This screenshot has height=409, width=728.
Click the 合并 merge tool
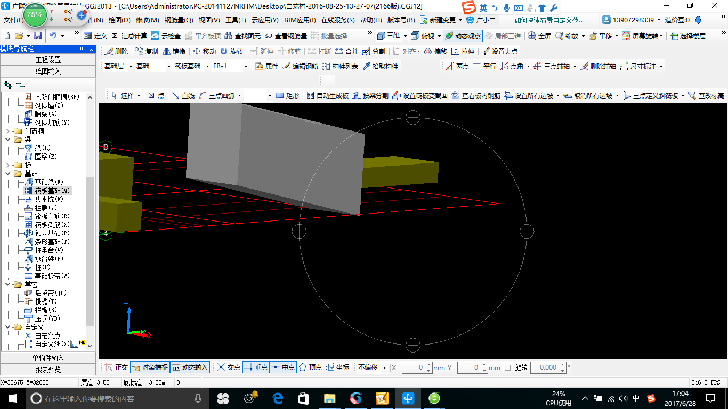click(346, 52)
